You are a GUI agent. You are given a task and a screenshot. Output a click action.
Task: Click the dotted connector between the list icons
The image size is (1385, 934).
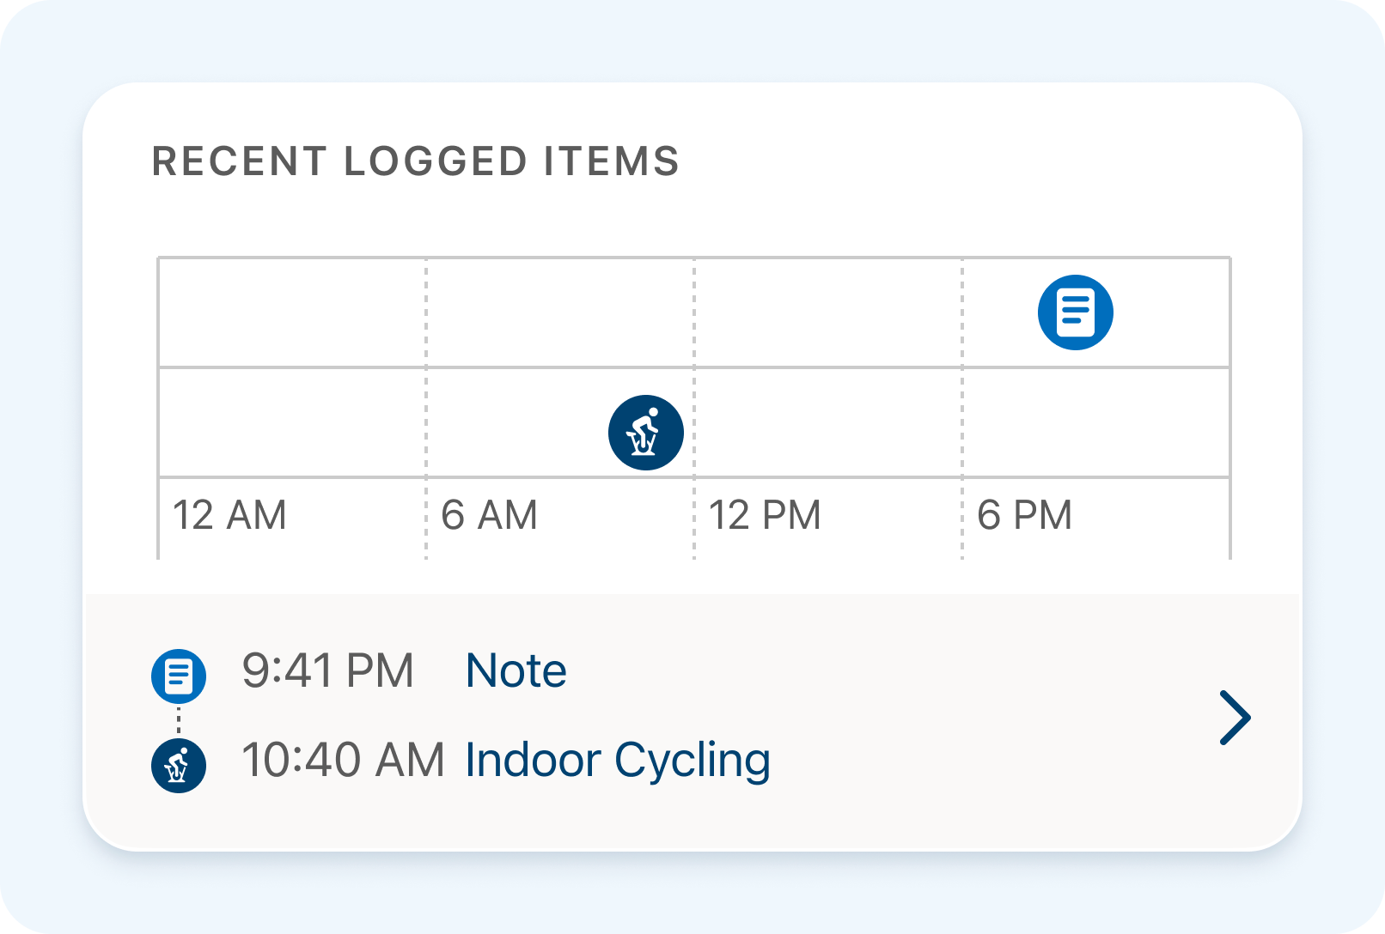tap(179, 720)
